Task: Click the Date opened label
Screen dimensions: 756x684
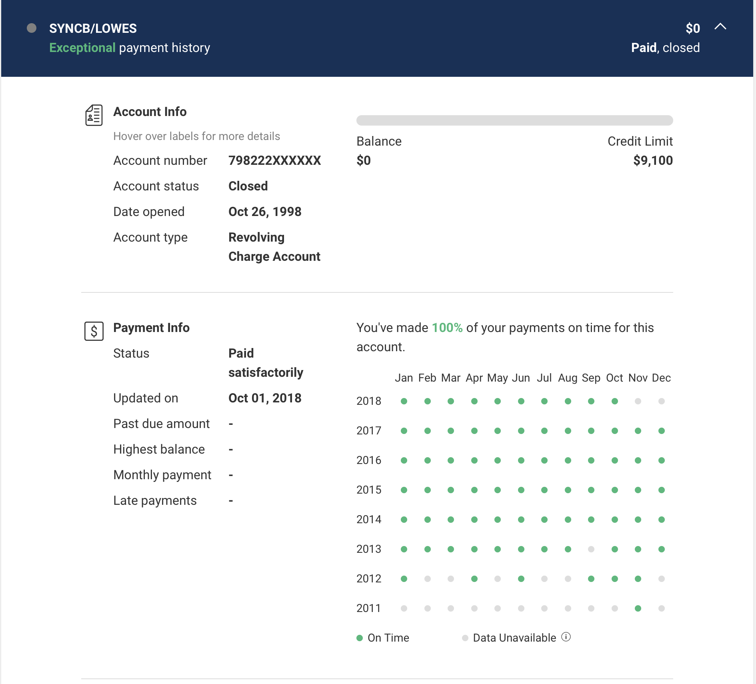Action: click(x=149, y=212)
